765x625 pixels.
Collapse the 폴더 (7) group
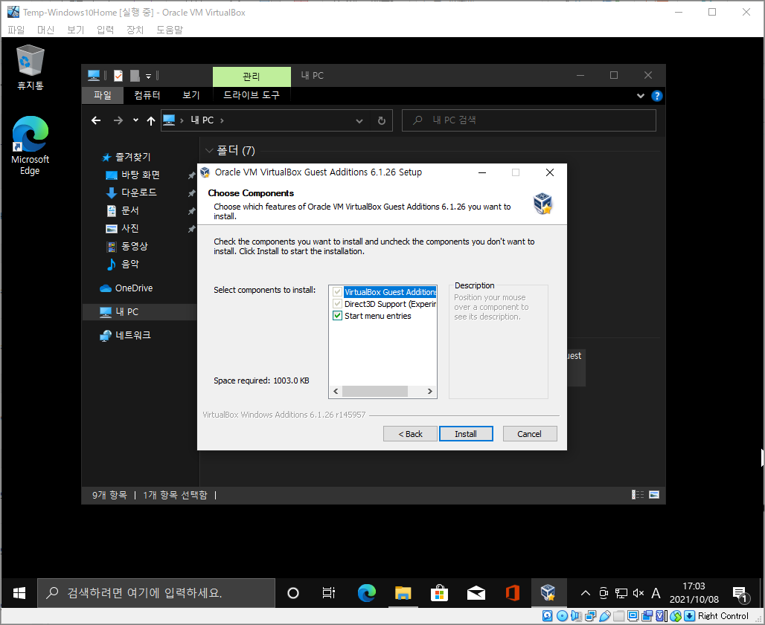tap(210, 151)
